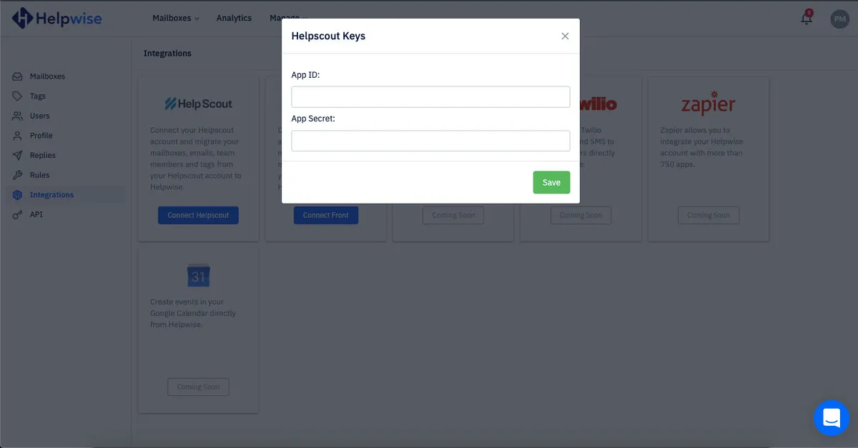Focus the App ID field
The image size is (858, 448).
pyautogui.click(x=430, y=96)
